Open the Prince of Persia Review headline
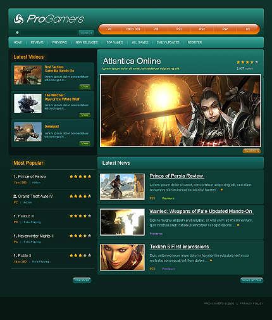 (176, 176)
